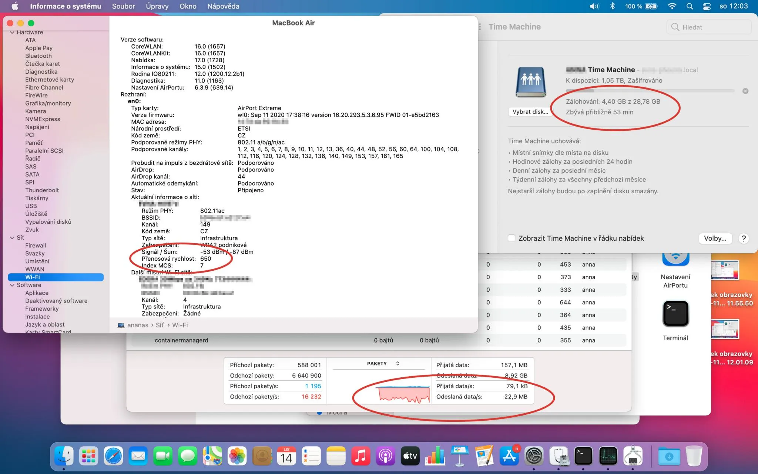Open Podcasts from the Dock
758x474 pixels.
point(386,455)
